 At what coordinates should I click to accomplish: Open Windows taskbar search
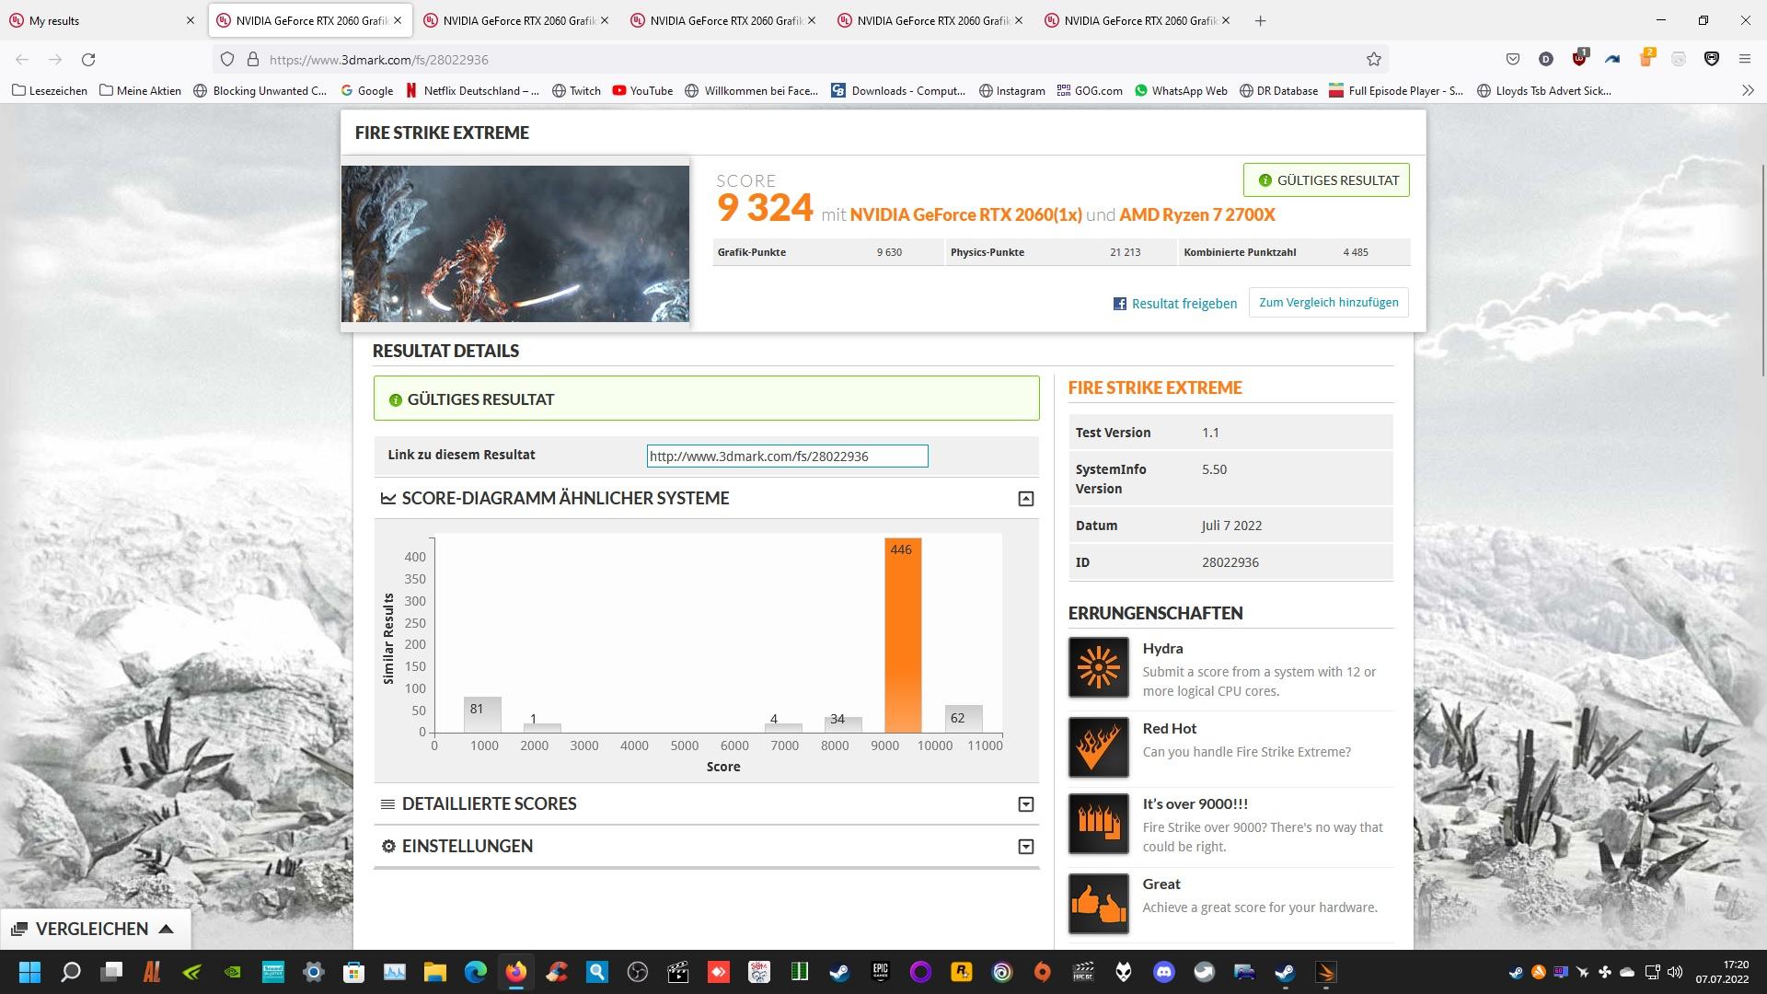point(71,972)
